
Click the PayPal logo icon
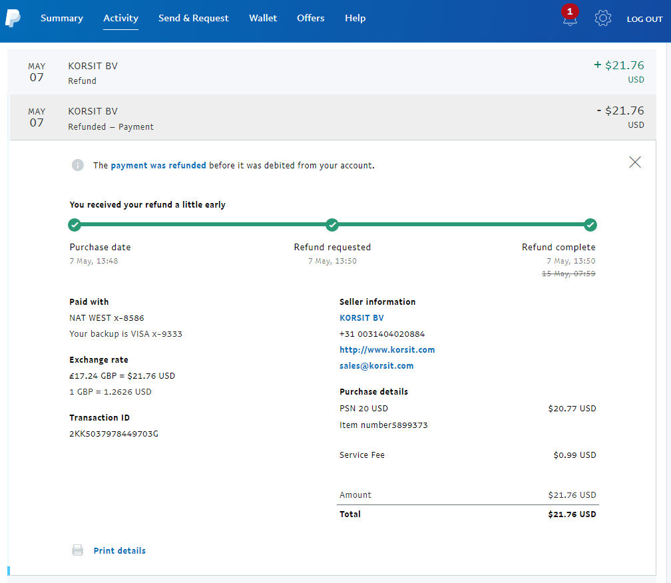[x=13, y=19]
